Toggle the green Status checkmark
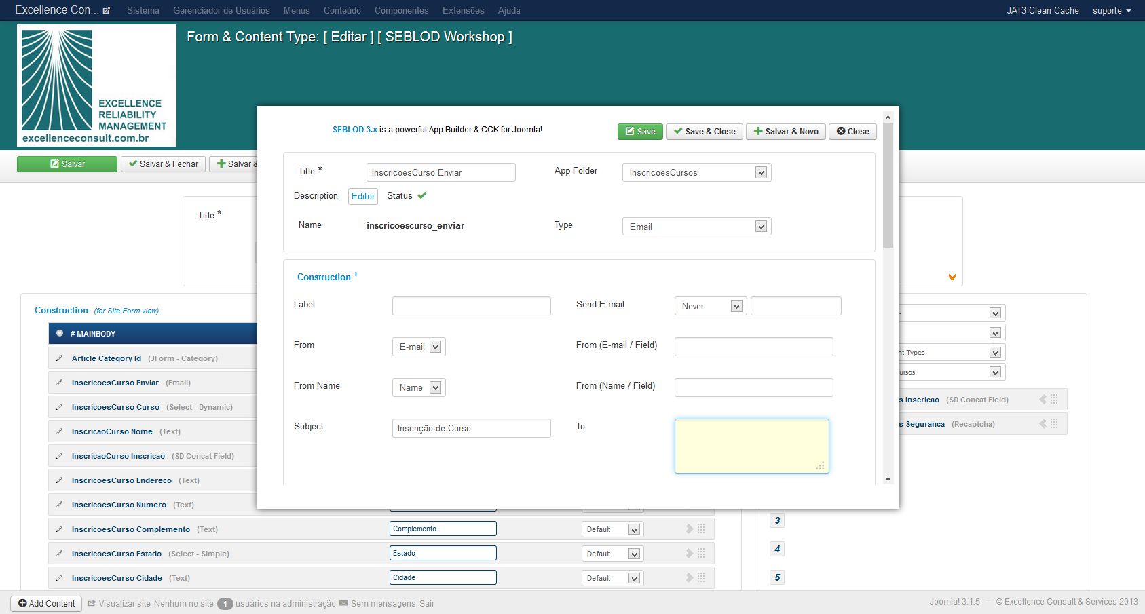The height and width of the screenshot is (614, 1145). click(421, 195)
